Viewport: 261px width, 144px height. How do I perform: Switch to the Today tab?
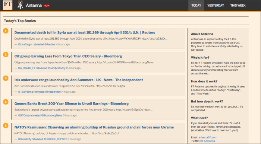(x=196, y=6)
